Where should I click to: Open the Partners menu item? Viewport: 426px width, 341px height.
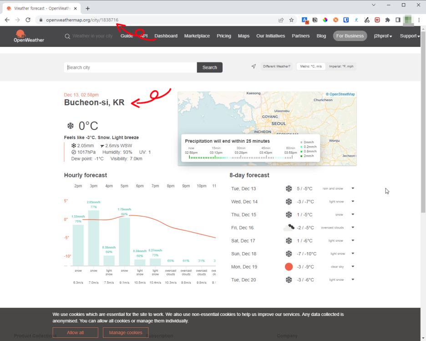point(301,36)
